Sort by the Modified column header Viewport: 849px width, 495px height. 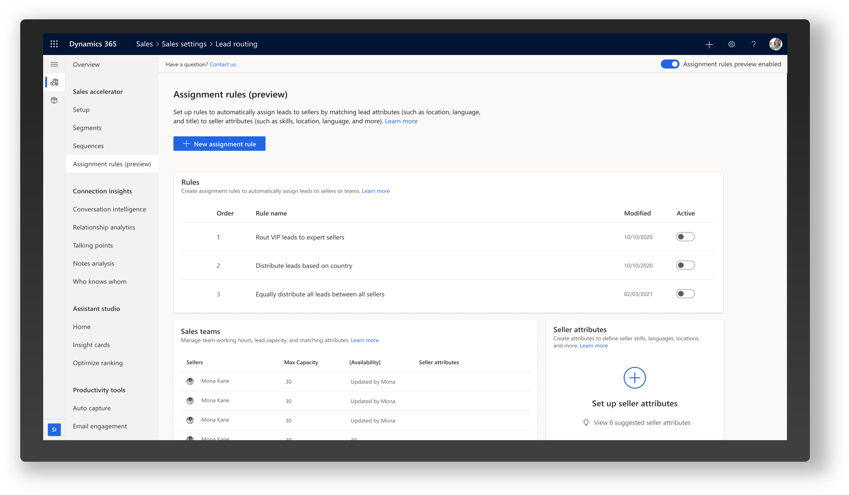(637, 214)
